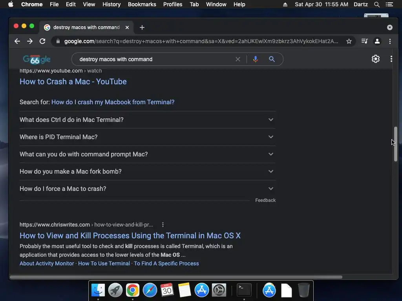402x301 pixels.
Task: Open the Tab menu
Action: click(194, 4)
